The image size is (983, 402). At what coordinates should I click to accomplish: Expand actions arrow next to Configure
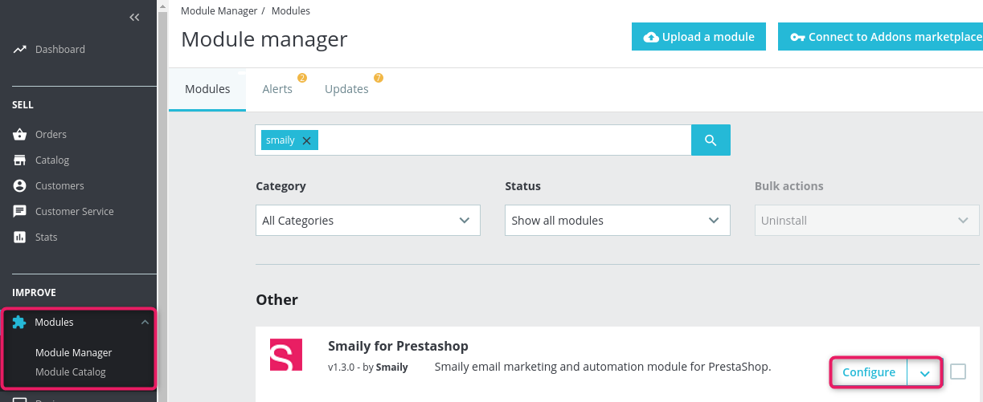pyautogui.click(x=924, y=373)
